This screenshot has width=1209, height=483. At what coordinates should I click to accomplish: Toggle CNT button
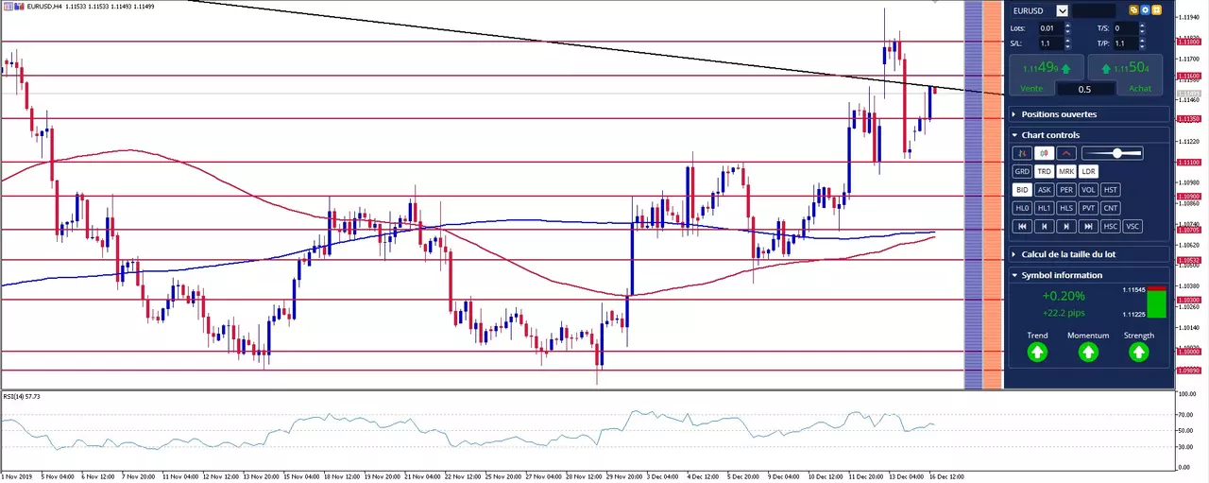click(1111, 208)
